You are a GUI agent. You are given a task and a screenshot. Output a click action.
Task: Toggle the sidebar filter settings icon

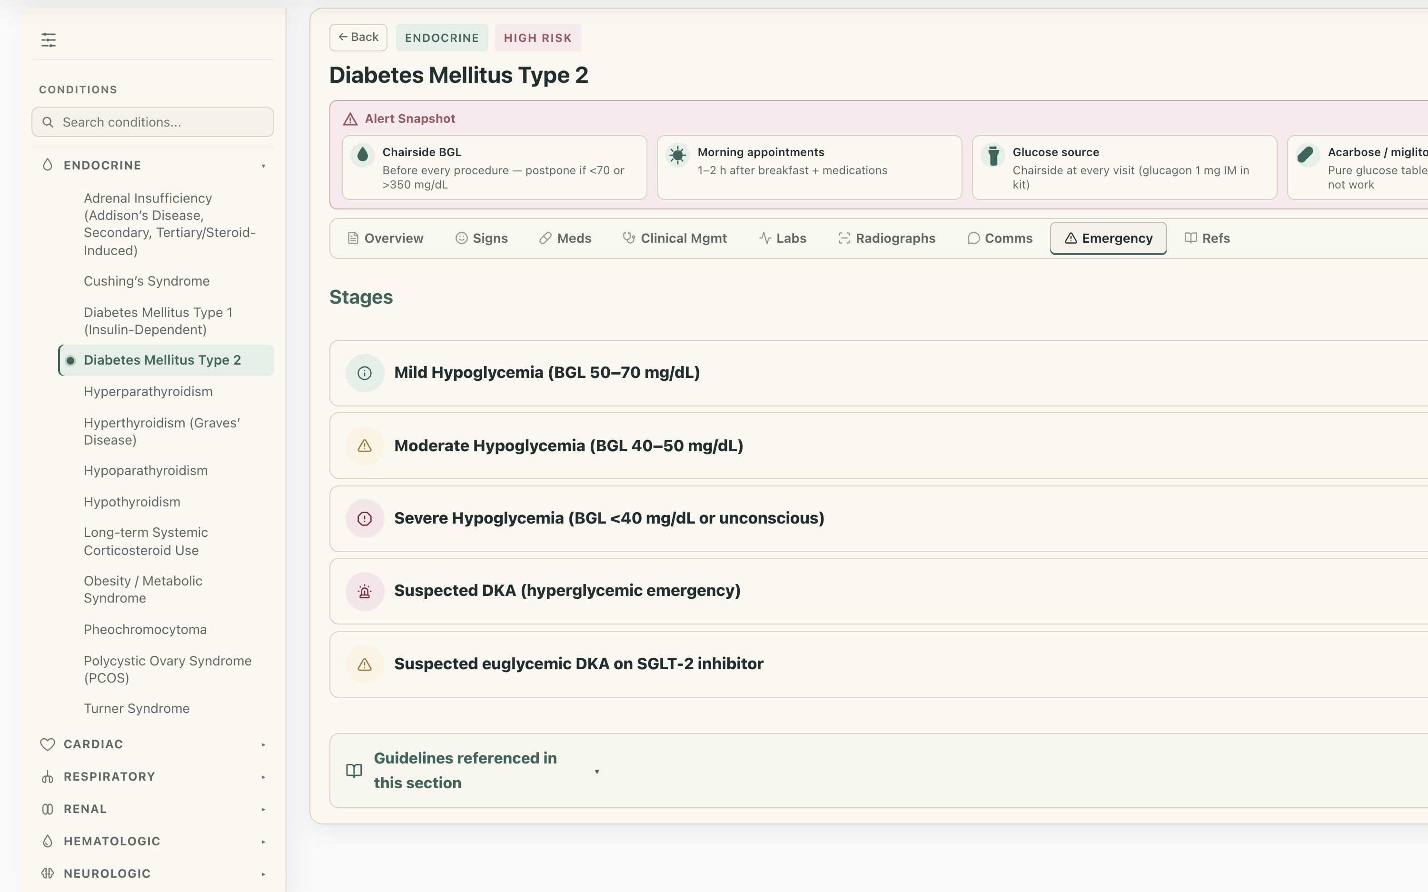[49, 40]
